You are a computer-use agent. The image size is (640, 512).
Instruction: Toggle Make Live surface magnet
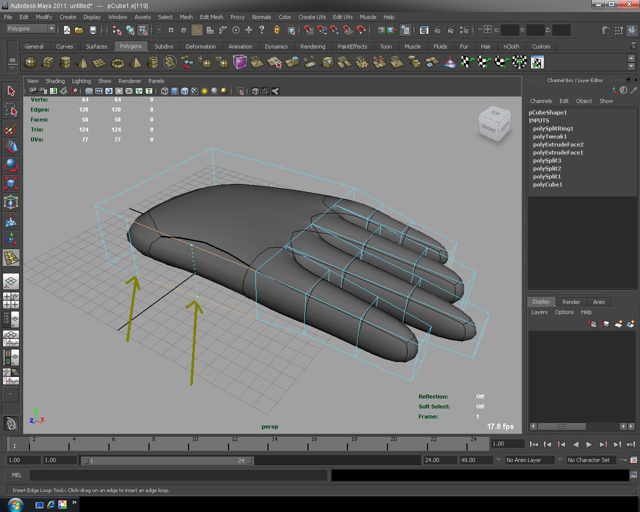(361, 30)
